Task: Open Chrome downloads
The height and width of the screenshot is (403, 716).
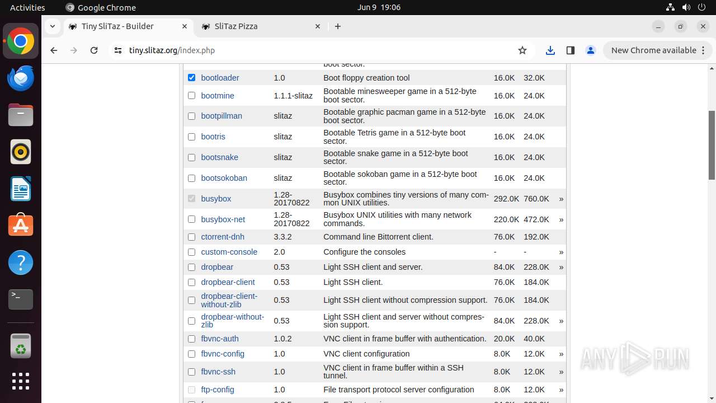Action: 550,50
